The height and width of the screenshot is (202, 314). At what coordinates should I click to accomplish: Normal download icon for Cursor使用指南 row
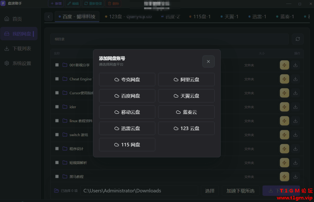pos(295,93)
